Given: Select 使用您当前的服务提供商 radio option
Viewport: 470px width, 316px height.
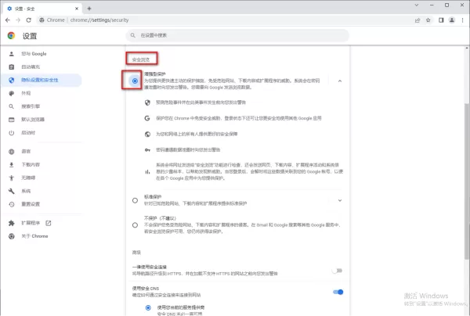Looking at the screenshot, I should click(148, 307).
